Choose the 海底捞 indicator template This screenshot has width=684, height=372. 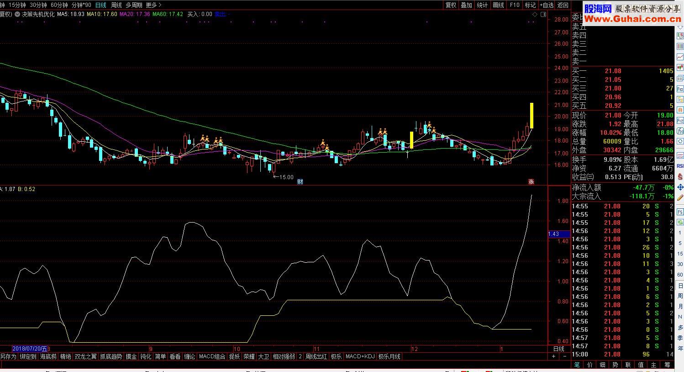[x=48, y=356]
